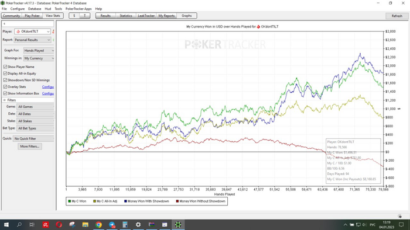Toggle the $ cash games button
Screen dimensions: 410x230
[74, 16]
